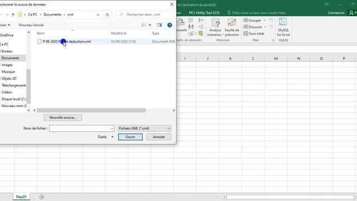Expand the data validation dropdown arrow
This screenshot has height=201, width=357.
tap(195, 33)
